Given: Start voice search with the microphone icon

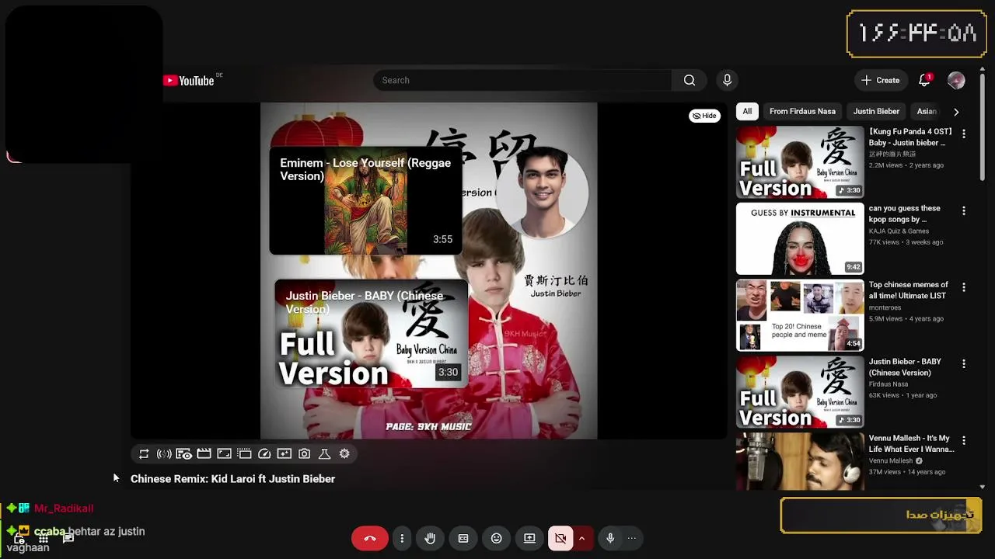Looking at the screenshot, I should pyautogui.click(x=728, y=80).
